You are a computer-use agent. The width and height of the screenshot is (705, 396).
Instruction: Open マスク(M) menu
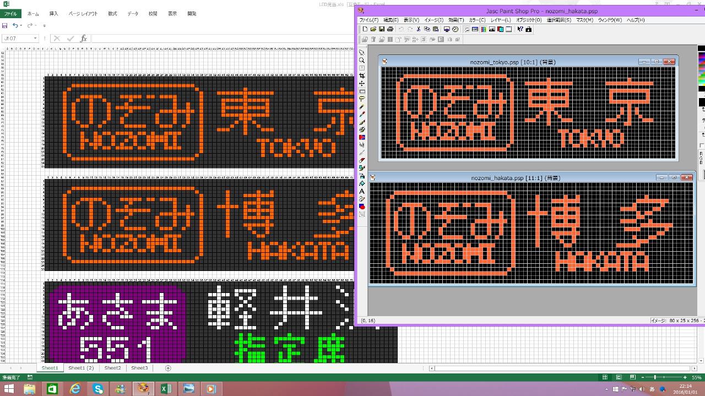[x=584, y=20]
